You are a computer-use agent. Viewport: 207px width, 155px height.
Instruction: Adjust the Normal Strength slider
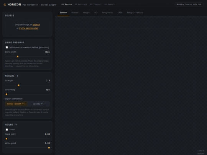tap(28, 85)
